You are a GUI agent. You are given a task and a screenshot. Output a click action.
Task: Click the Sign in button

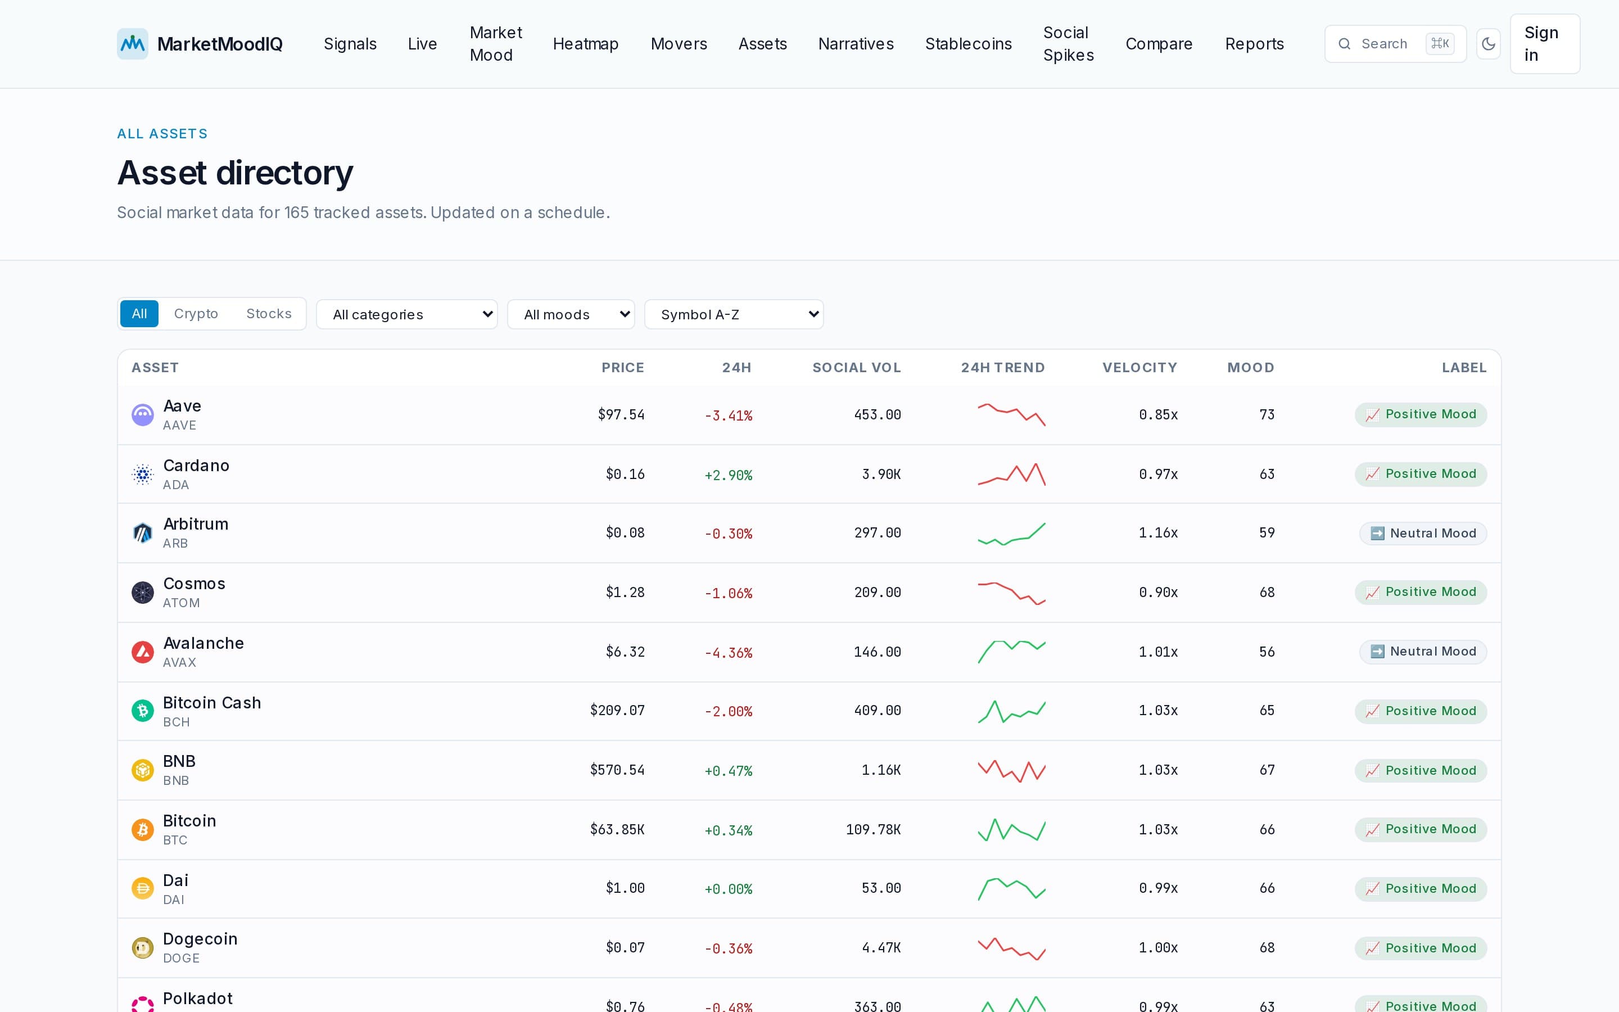pyautogui.click(x=1545, y=44)
